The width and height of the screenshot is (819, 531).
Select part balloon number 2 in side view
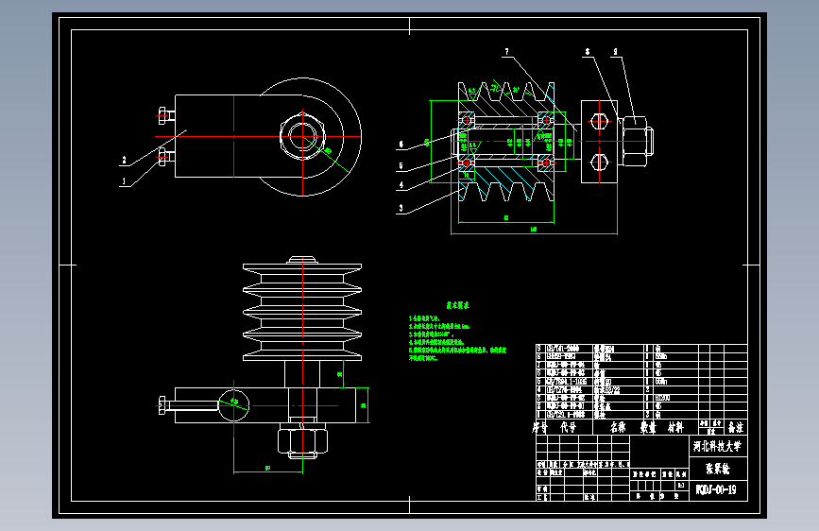point(124,161)
